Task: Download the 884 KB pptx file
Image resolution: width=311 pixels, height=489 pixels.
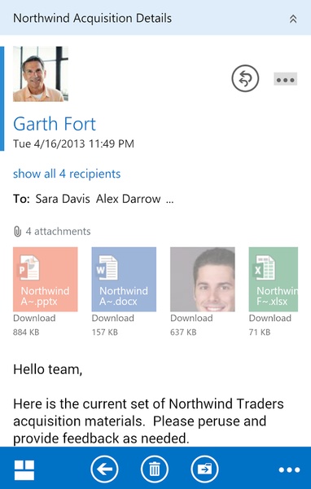Action: 34,318
